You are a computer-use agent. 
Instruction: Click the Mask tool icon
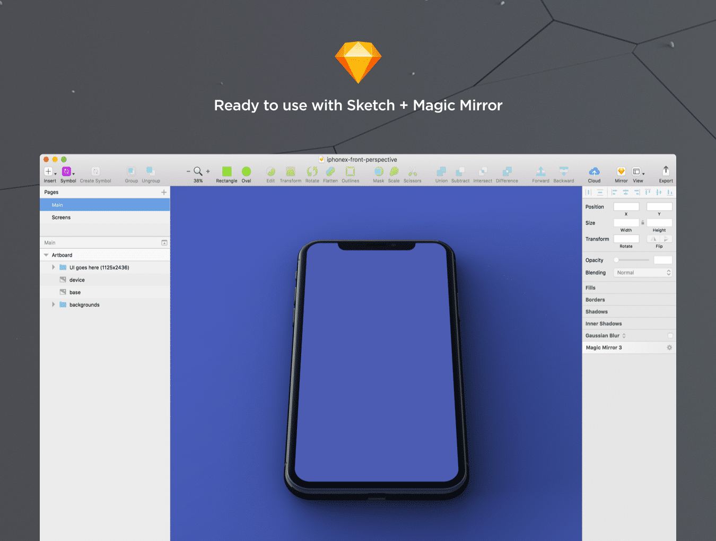tap(378, 171)
